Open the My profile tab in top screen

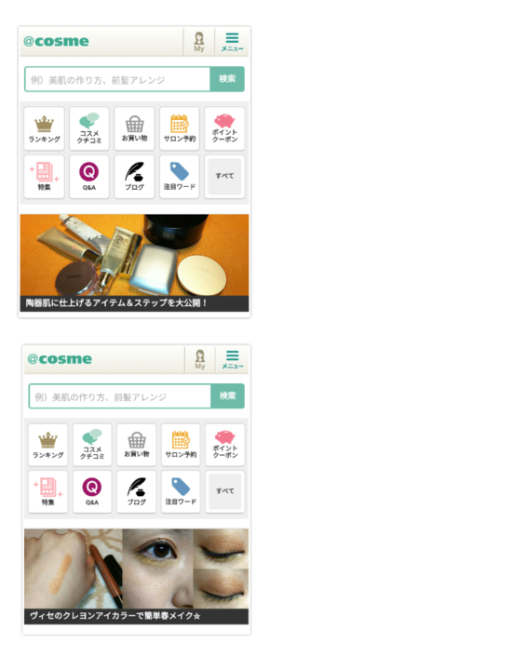pyautogui.click(x=199, y=42)
